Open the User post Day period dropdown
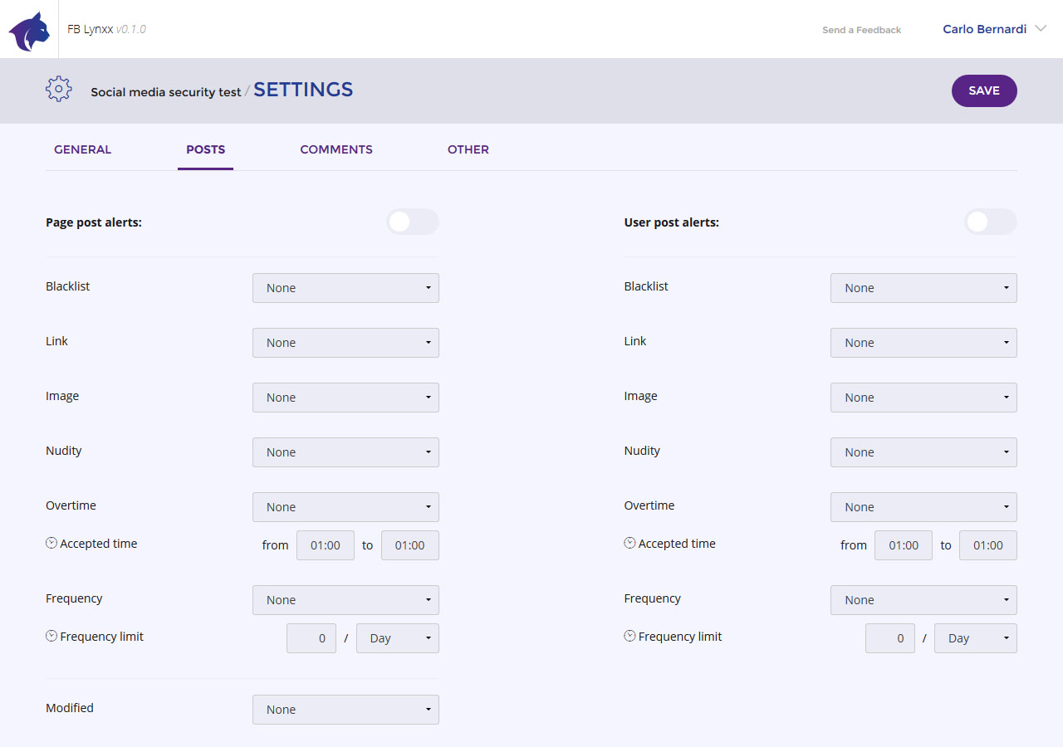Image resolution: width=1063 pixels, height=747 pixels. click(976, 638)
